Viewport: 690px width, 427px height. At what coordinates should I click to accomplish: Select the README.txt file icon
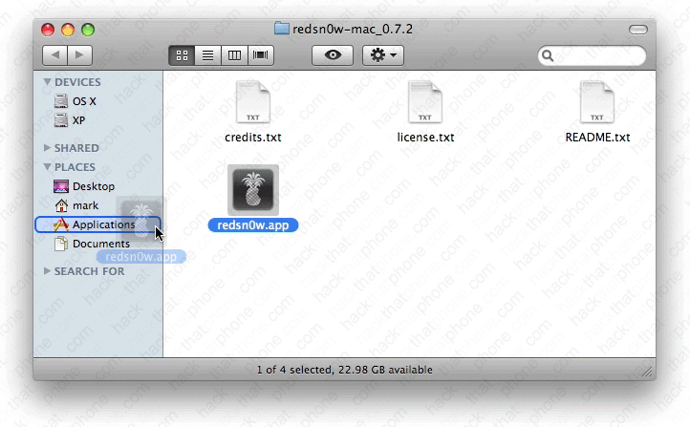597,103
